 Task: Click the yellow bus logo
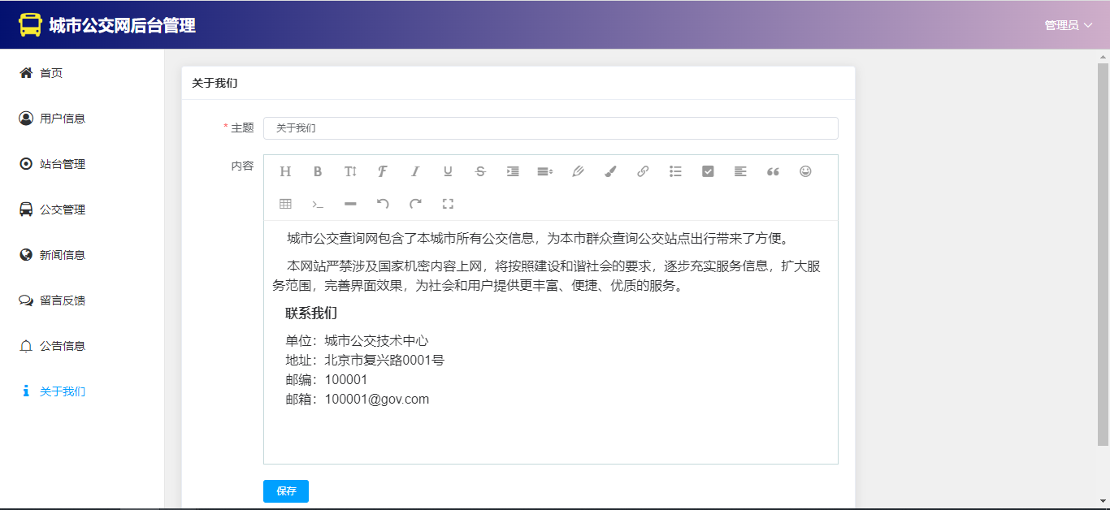click(x=30, y=25)
